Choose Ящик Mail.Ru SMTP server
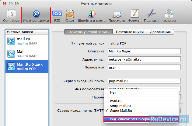192x126 pixels. (x=141, y=111)
